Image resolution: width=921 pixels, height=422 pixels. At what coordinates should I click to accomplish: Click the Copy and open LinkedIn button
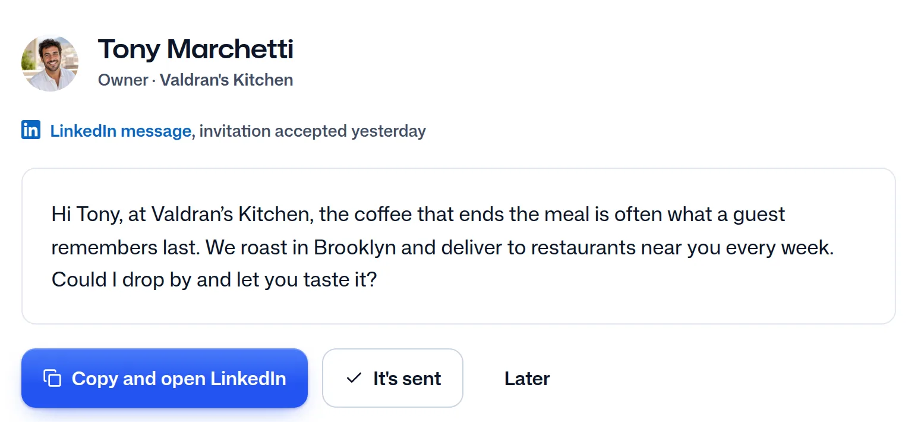click(165, 378)
